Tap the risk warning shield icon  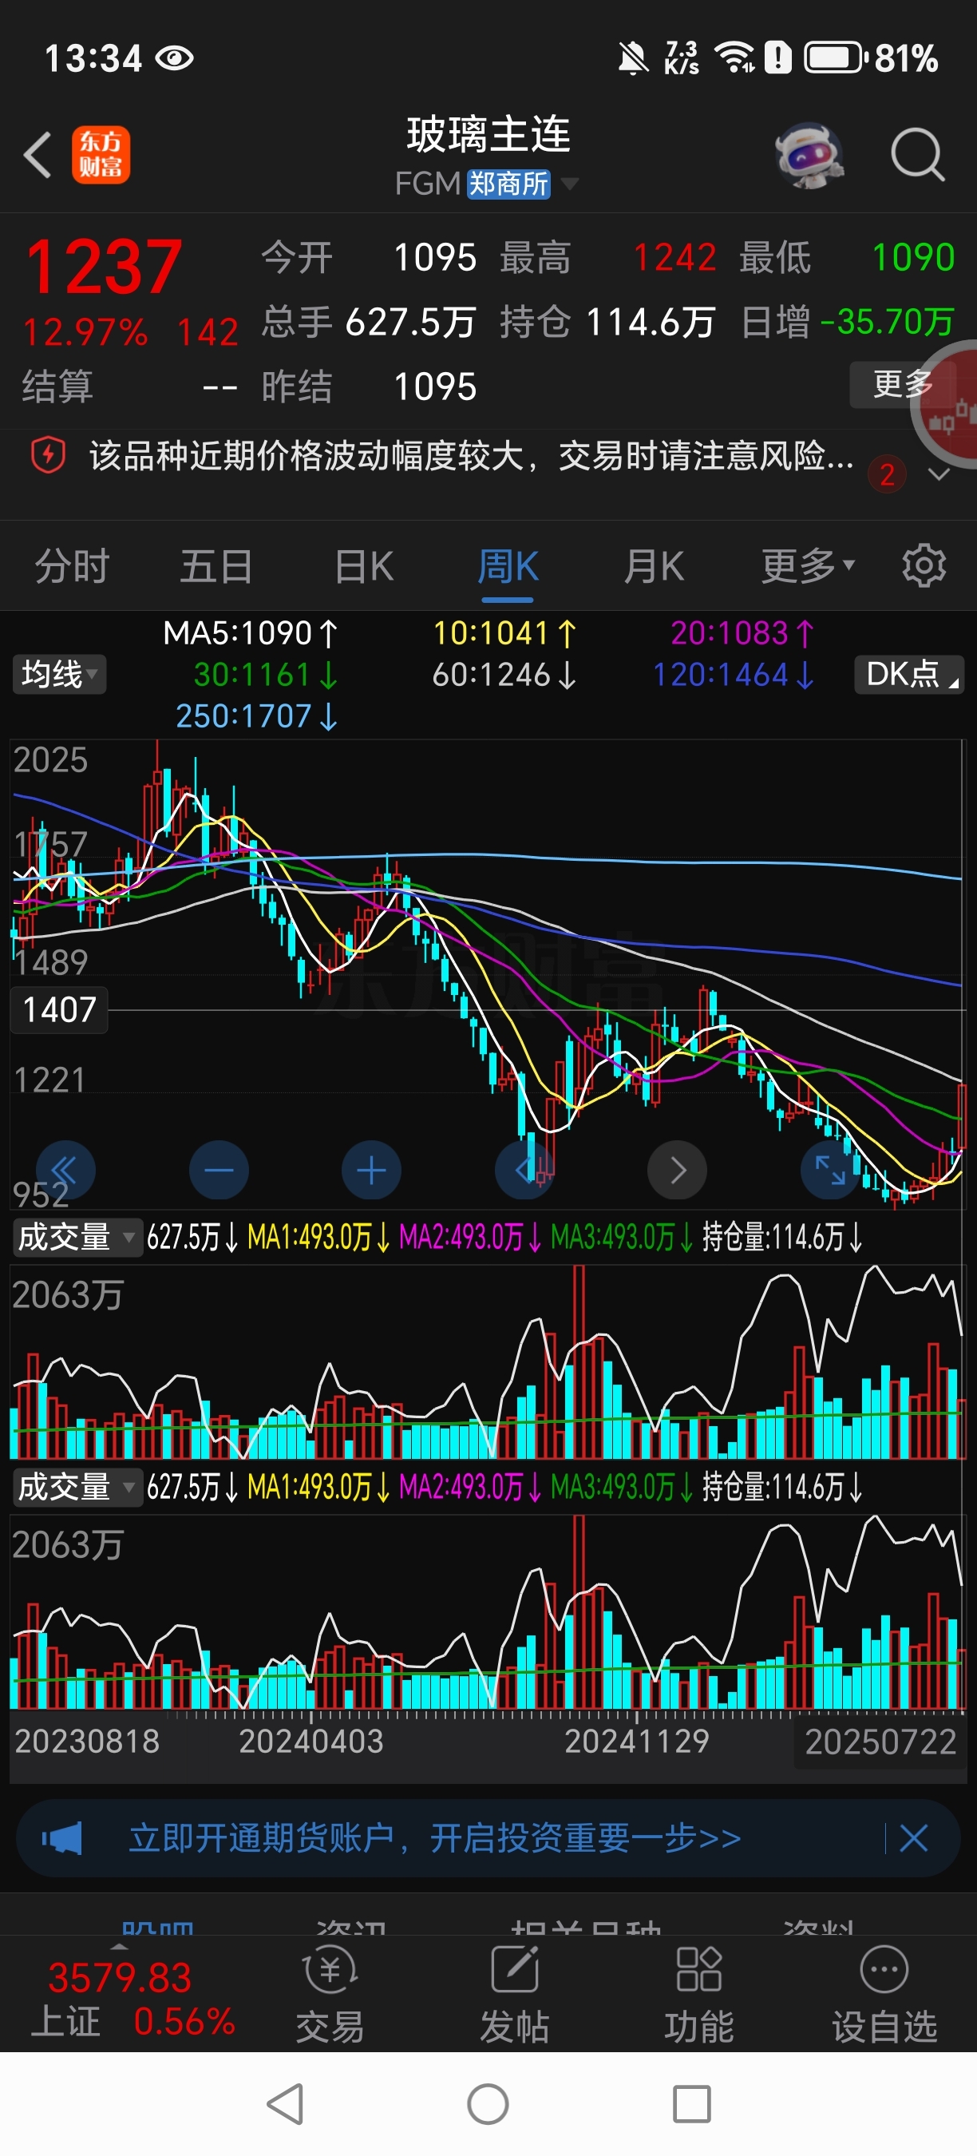(x=48, y=456)
